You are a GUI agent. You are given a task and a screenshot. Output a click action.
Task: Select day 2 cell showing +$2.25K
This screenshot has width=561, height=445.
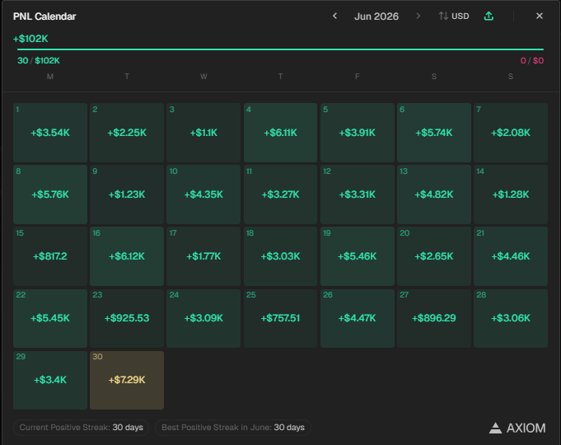pyautogui.click(x=127, y=133)
